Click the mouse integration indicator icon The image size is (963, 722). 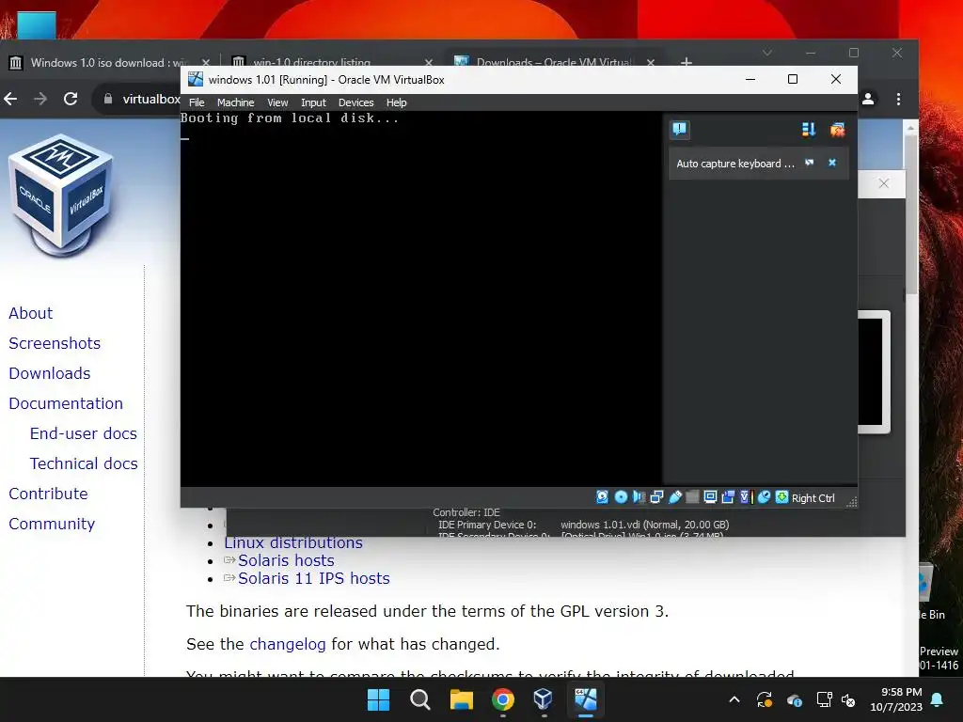point(764,497)
